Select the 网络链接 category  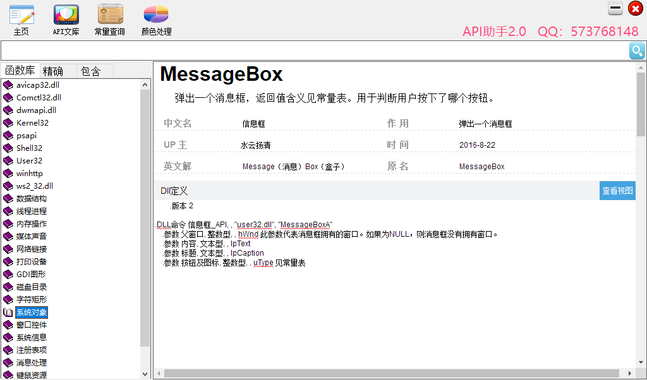pos(32,249)
